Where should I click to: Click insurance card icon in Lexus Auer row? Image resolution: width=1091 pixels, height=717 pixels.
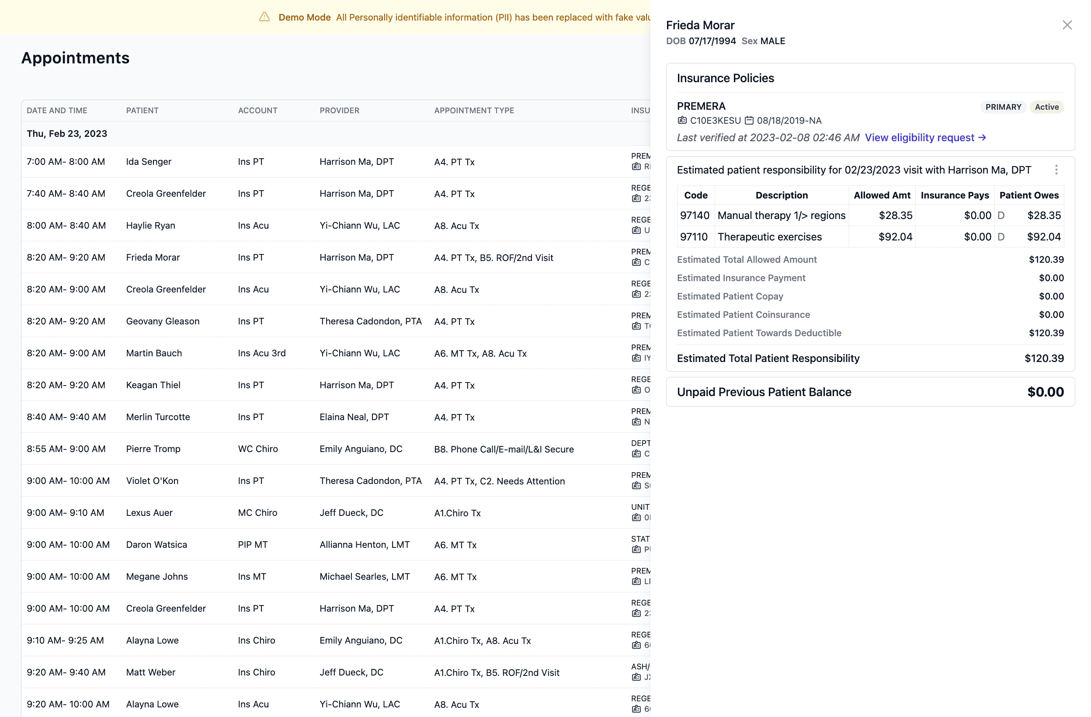click(636, 518)
